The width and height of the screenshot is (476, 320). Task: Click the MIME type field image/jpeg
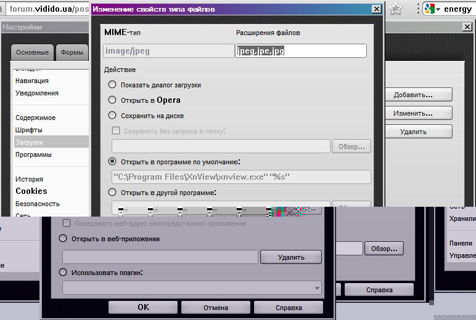pos(168,51)
